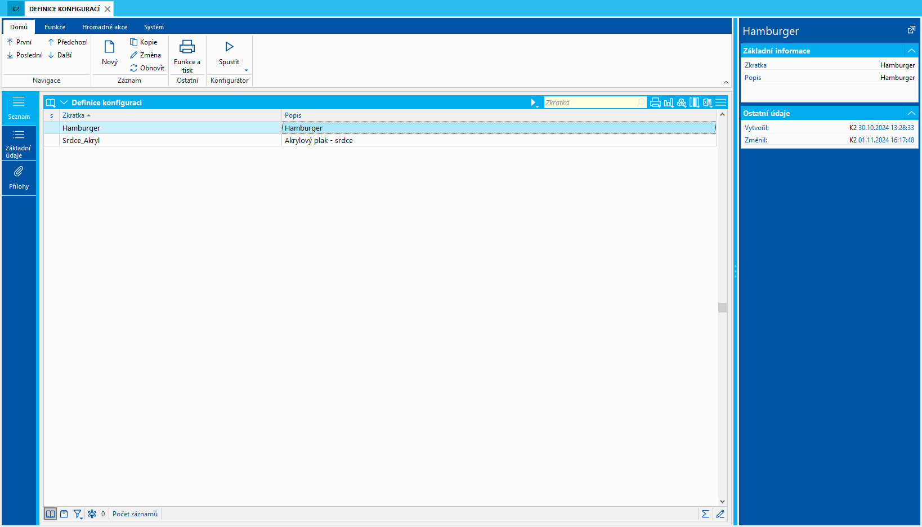922x527 pixels.
Task: Copy the record with Kopie
Action: point(144,42)
